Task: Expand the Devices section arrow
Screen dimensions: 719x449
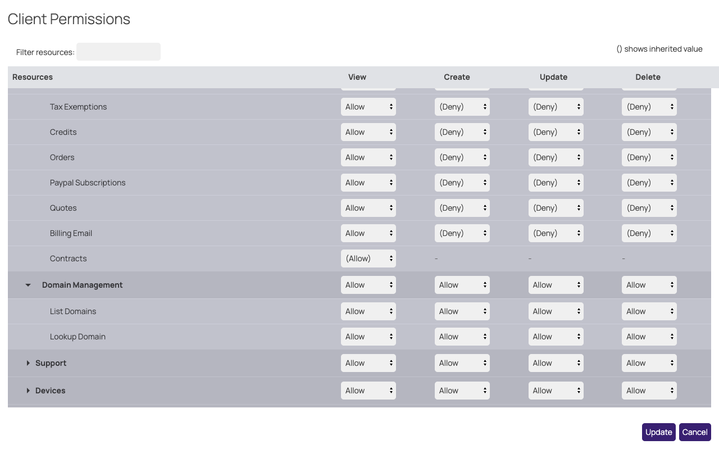Action: click(28, 391)
